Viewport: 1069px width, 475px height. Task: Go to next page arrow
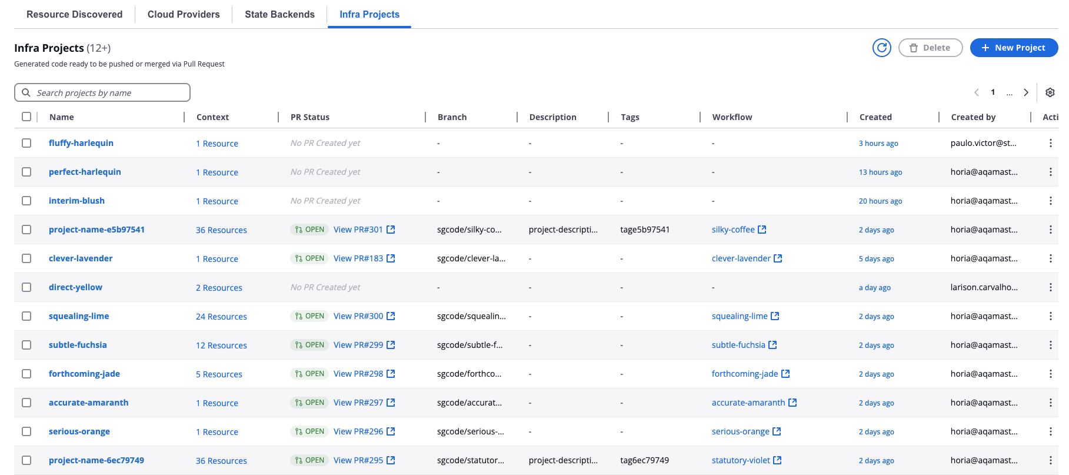click(1026, 92)
